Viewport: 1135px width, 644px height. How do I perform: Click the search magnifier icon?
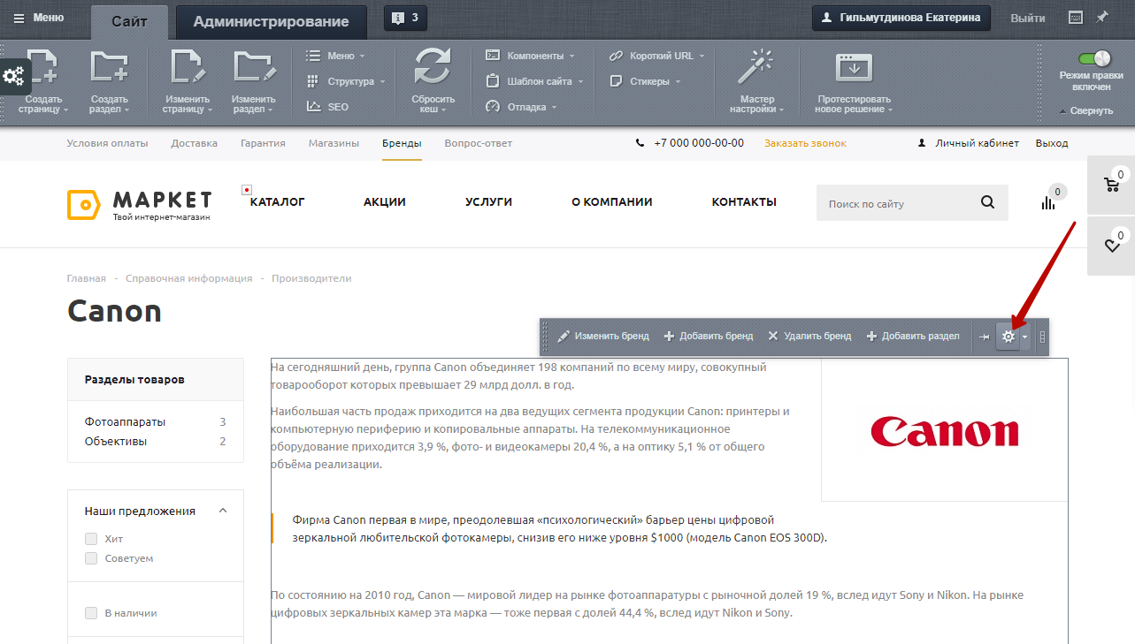pos(988,203)
